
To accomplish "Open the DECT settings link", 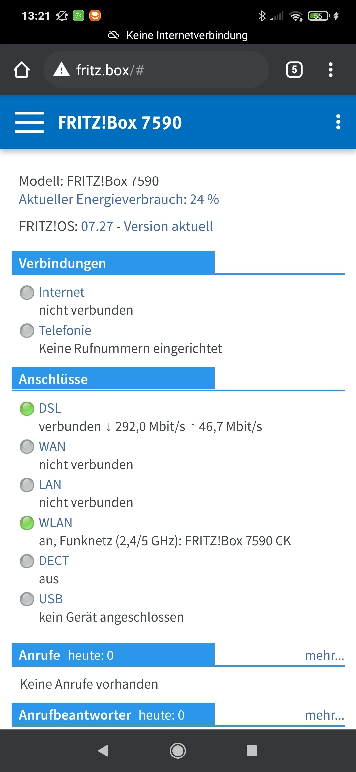I will click(54, 561).
